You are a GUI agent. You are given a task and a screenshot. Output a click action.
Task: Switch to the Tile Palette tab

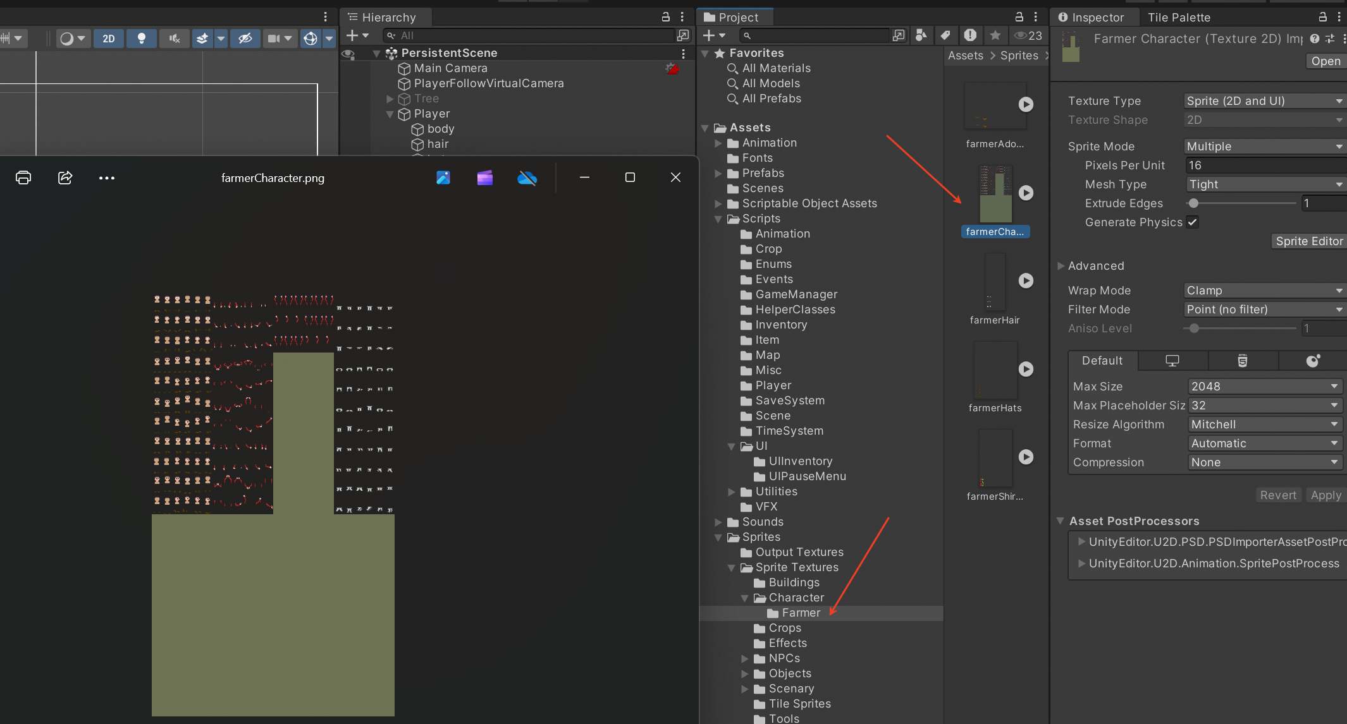(1179, 17)
